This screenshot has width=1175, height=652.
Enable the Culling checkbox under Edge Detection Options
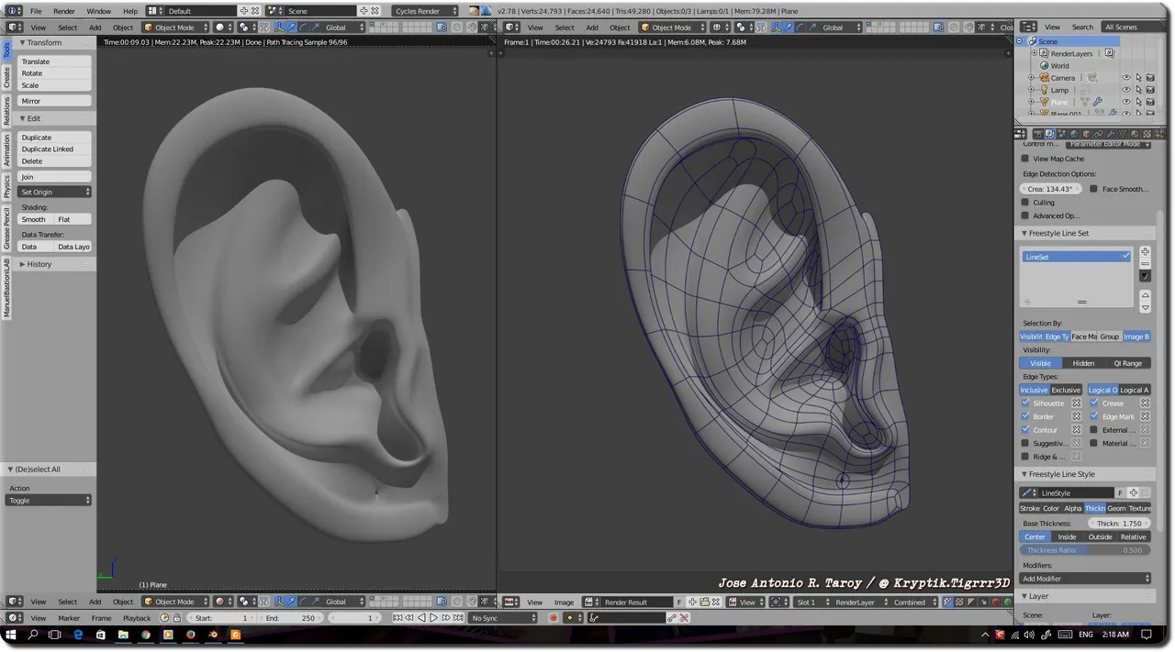(x=1025, y=202)
